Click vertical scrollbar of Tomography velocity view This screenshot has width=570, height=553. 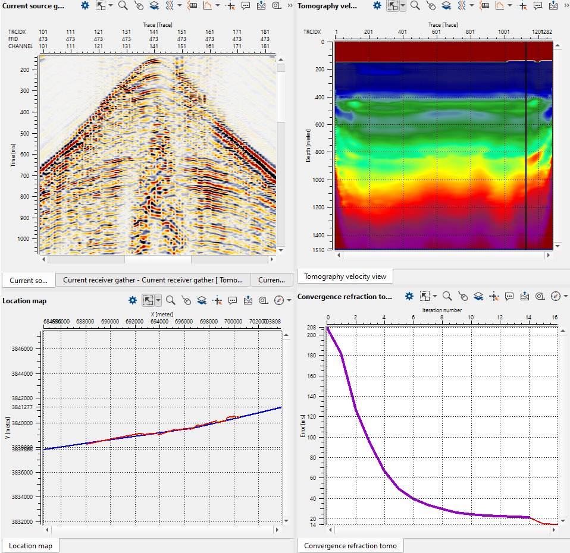[x=558, y=143]
